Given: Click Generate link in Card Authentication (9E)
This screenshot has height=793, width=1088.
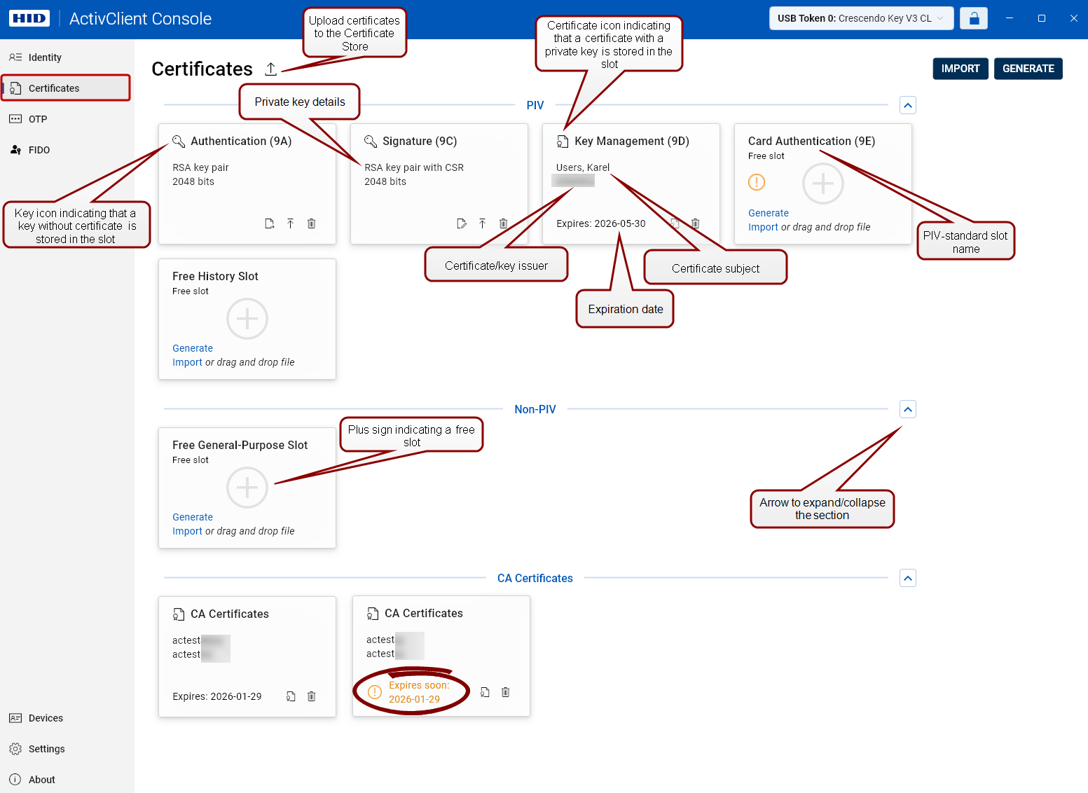Looking at the screenshot, I should pos(768,213).
